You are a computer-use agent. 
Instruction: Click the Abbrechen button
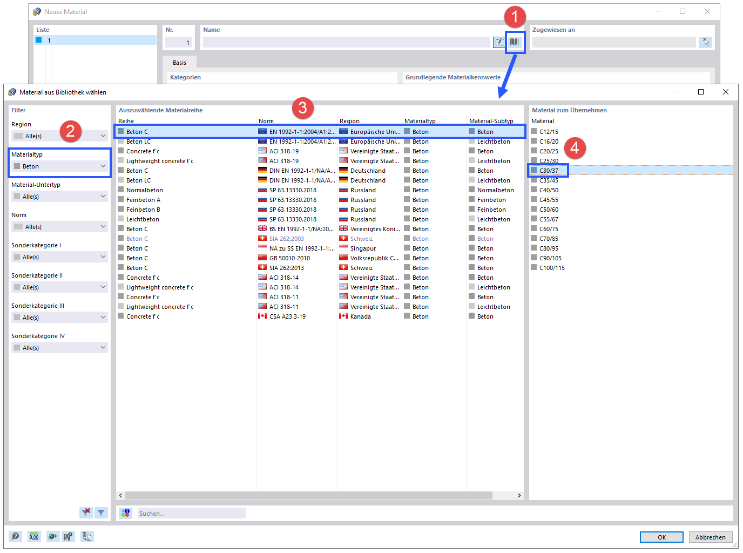[x=710, y=537]
